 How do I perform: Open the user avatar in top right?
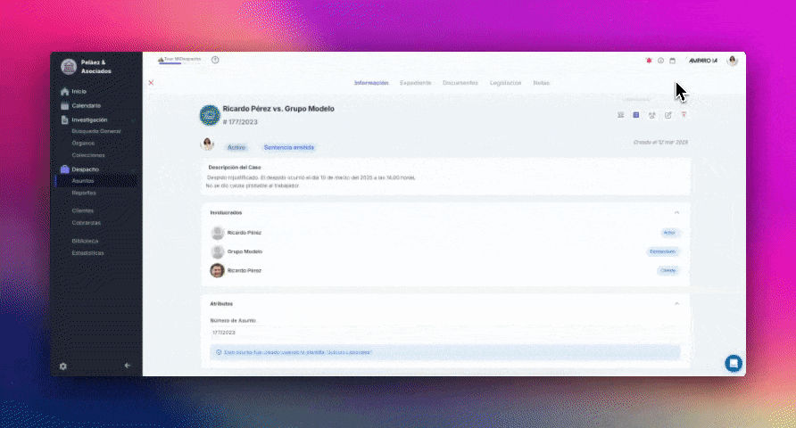pyautogui.click(x=732, y=61)
